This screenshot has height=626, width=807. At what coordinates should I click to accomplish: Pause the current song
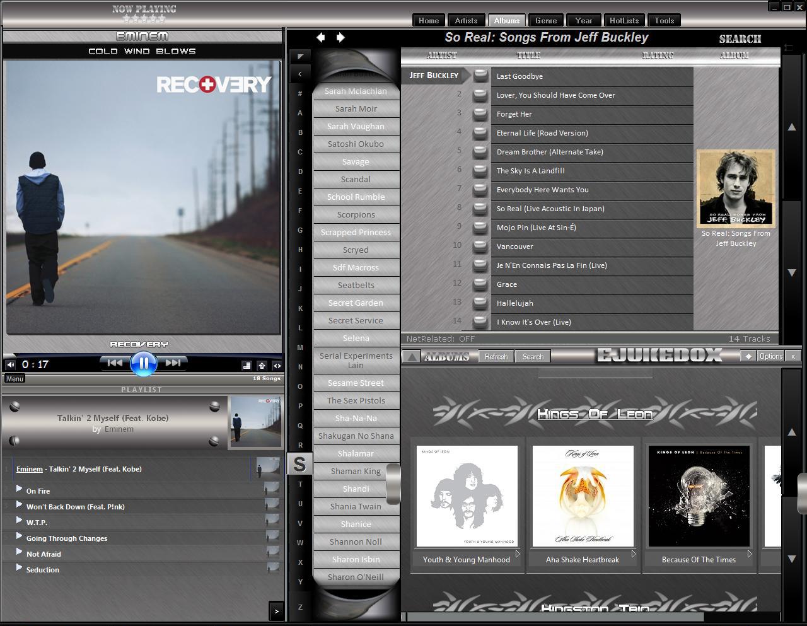pos(143,363)
